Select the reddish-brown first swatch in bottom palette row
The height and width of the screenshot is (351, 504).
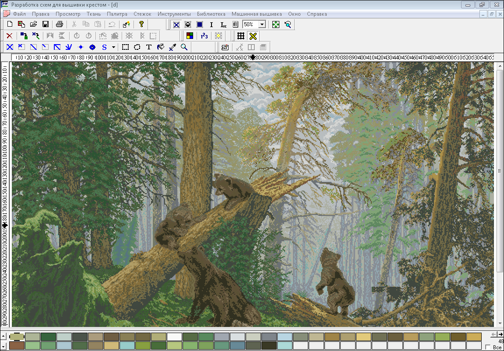(17, 346)
